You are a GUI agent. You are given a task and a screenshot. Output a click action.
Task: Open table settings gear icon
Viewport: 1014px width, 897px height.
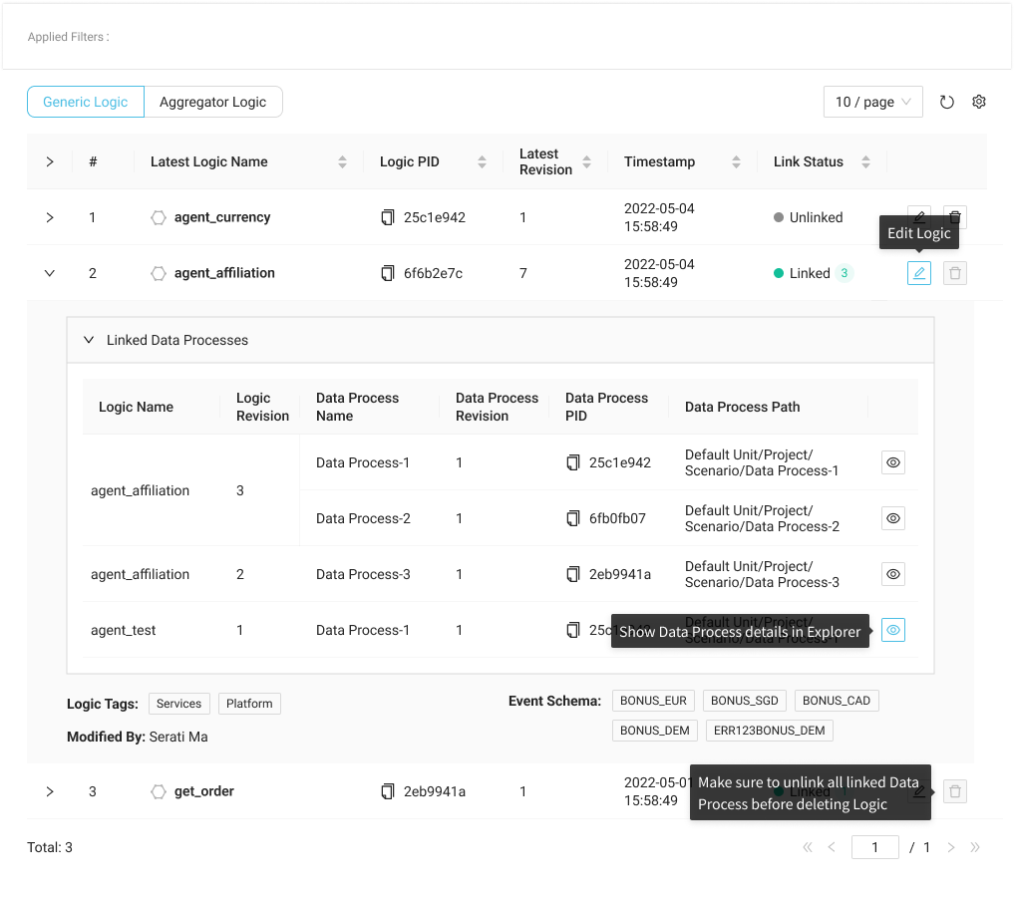pos(979,102)
